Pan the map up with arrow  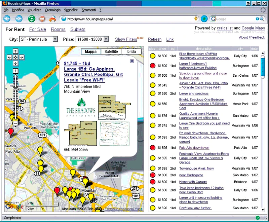click(15, 51)
